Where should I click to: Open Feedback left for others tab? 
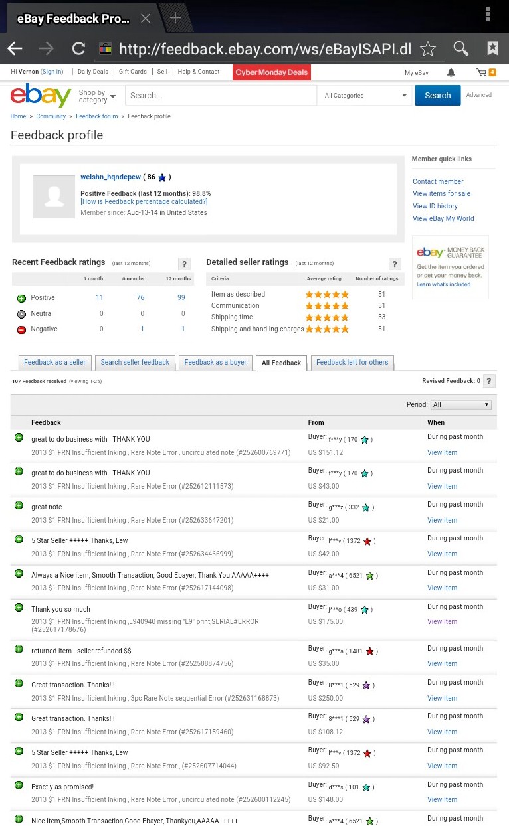point(352,363)
